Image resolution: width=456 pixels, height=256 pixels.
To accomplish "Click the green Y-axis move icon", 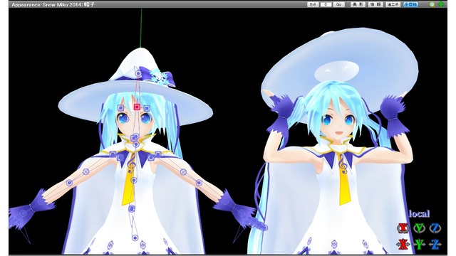I will pos(419,244).
